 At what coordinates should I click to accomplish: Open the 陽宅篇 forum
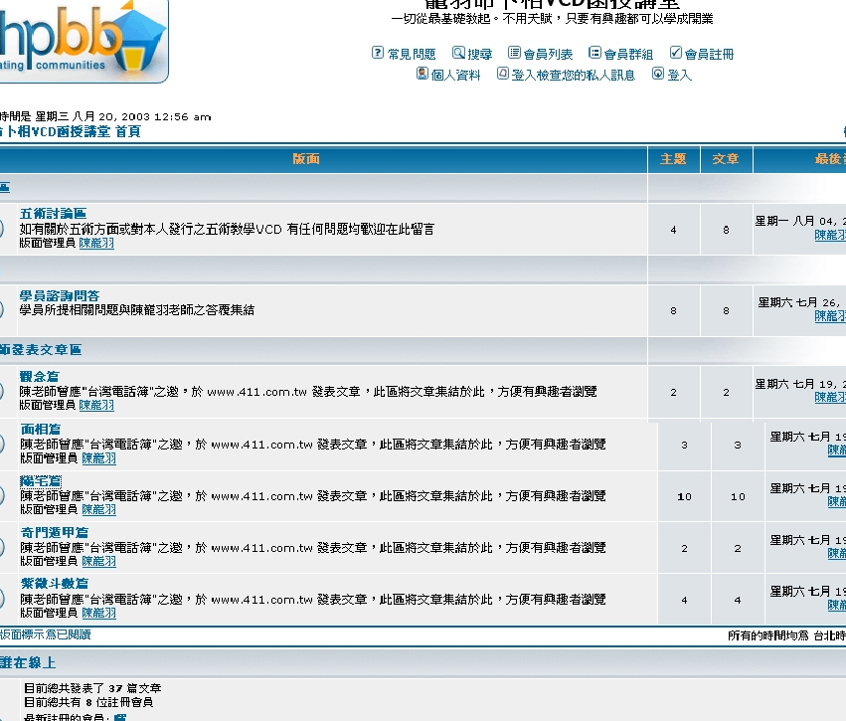pos(41,481)
